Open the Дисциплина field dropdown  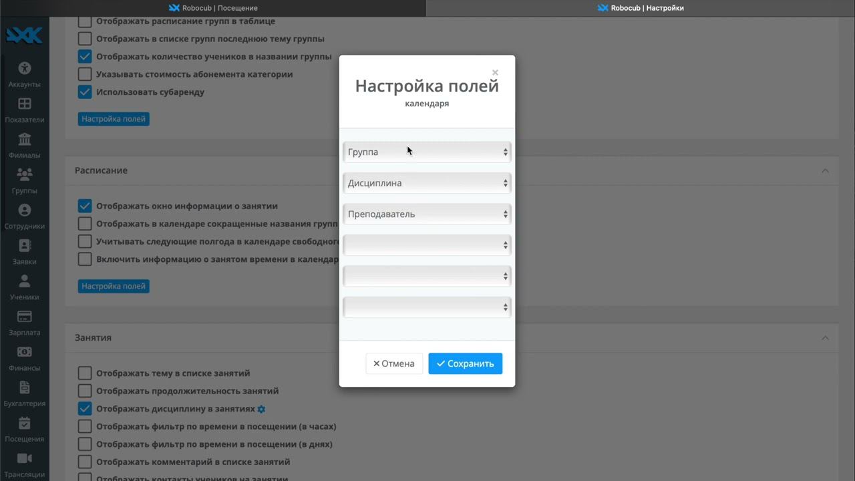pyautogui.click(x=427, y=183)
